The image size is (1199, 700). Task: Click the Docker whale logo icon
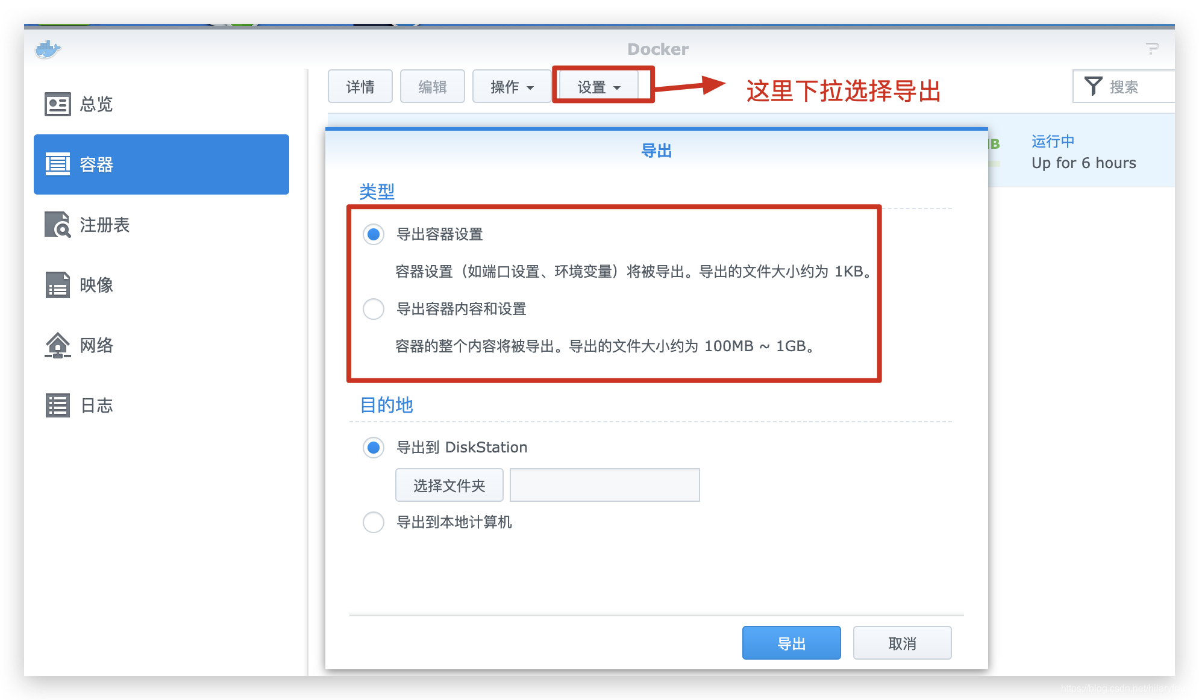point(48,49)
